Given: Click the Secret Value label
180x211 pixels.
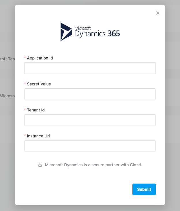Looking at the screenshot, I should point(39,84).
